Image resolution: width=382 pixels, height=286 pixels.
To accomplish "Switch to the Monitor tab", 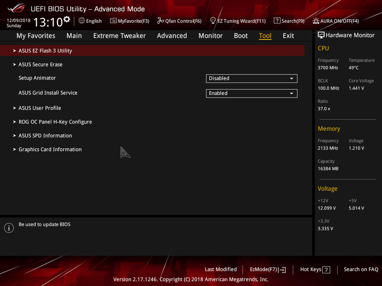I will [210, 36].
